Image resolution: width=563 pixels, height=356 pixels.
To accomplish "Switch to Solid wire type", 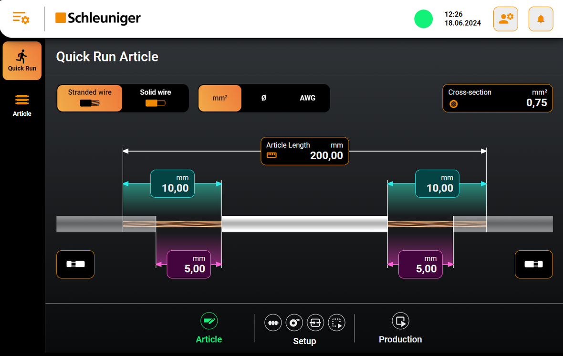I will click(x=155, y=98).
